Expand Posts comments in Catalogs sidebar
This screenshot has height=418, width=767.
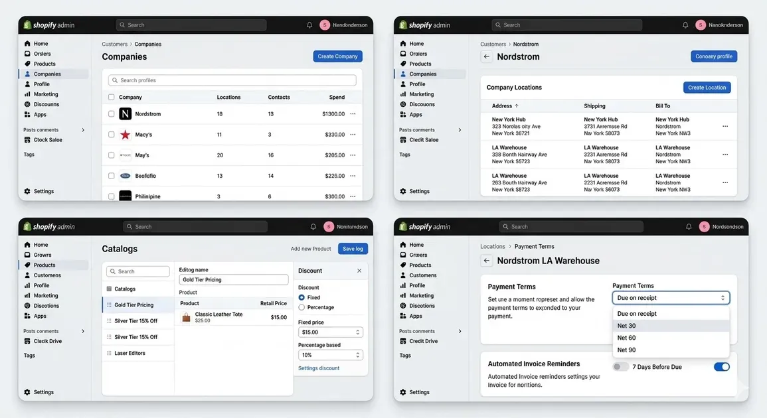[x=82, y=332]
